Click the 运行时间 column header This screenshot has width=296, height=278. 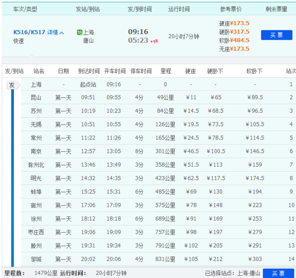179,9
